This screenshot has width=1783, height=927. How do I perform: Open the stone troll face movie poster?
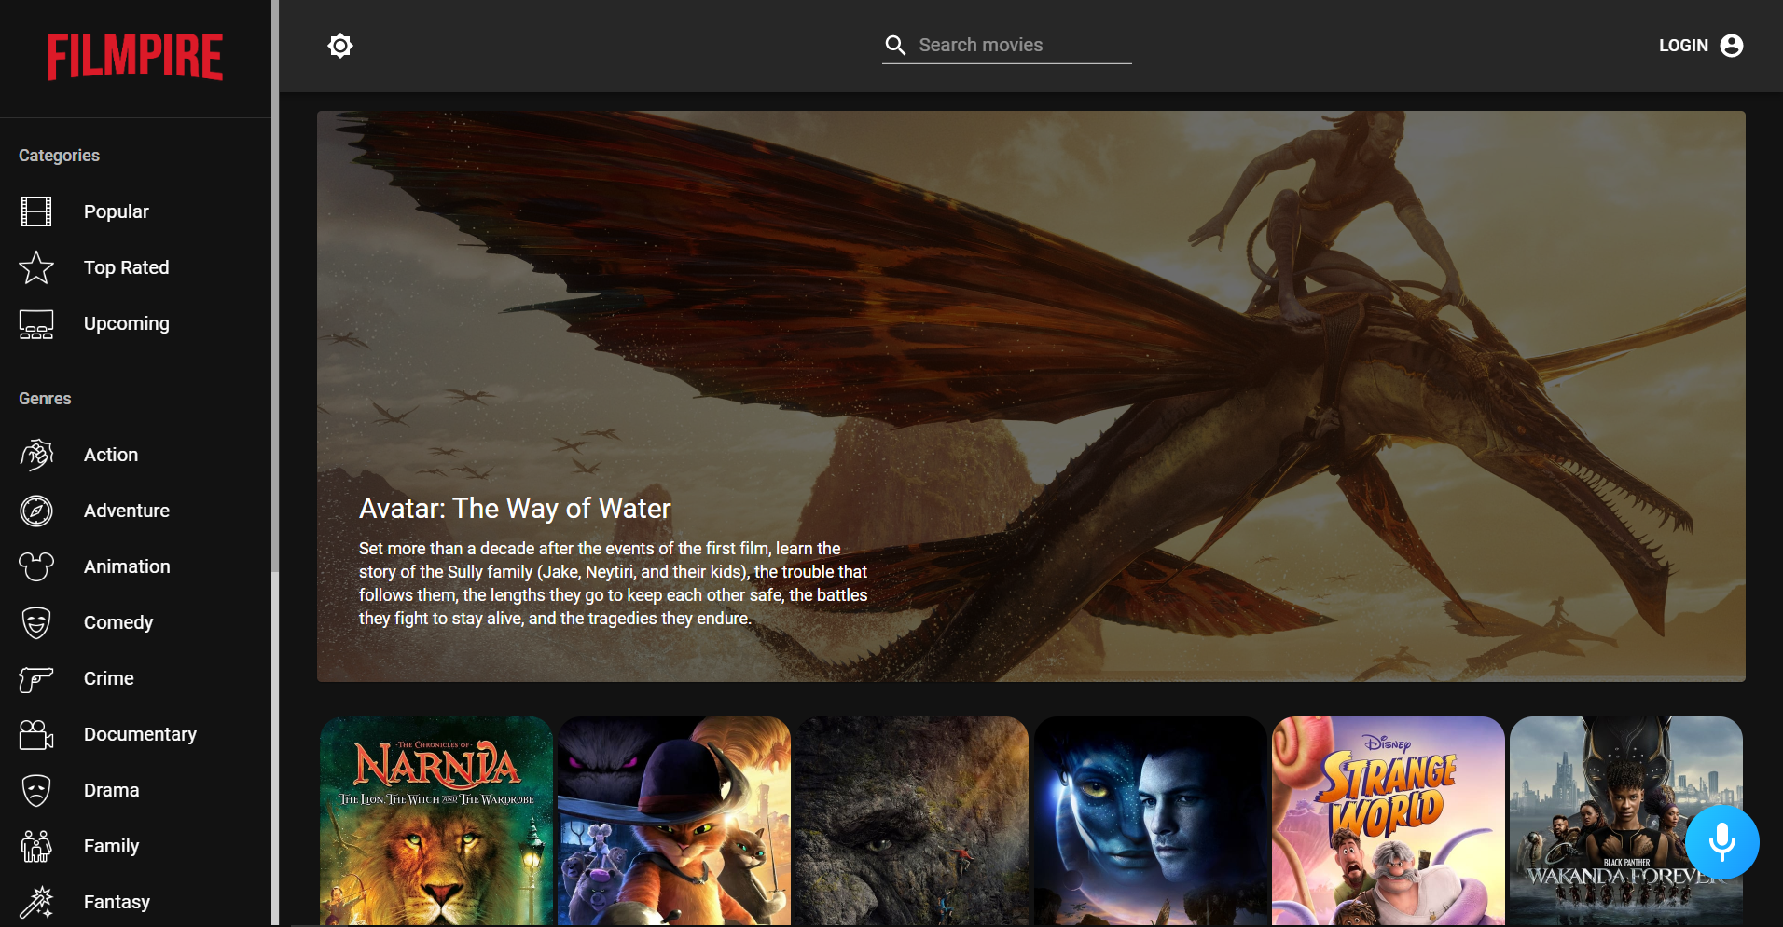[x=912, y=821]
